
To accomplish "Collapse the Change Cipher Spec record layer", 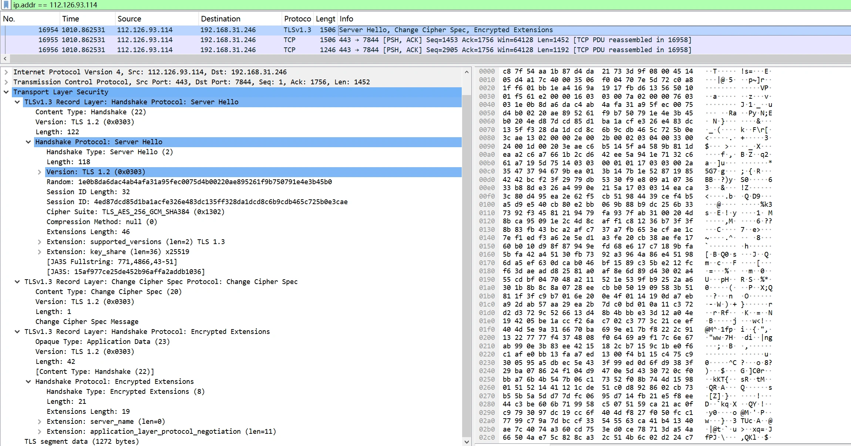I will [17, 282].
